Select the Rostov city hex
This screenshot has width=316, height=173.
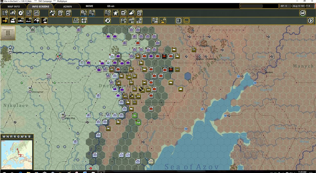coord(265,70)
